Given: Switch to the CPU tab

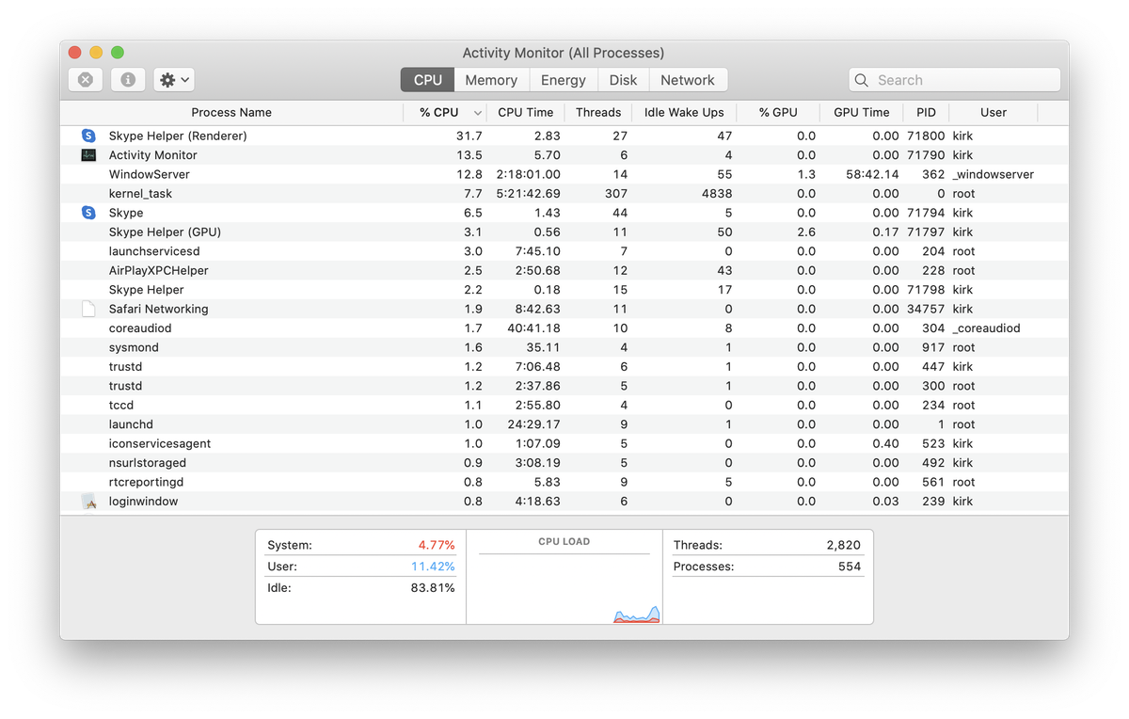Looking at the screenshot, I should (x=428, y=80).
